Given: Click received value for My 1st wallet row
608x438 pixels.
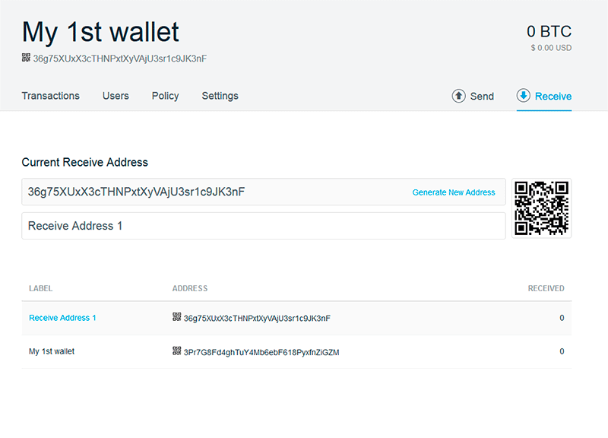Looking at the screenshot, I should (x=562, y=351).
